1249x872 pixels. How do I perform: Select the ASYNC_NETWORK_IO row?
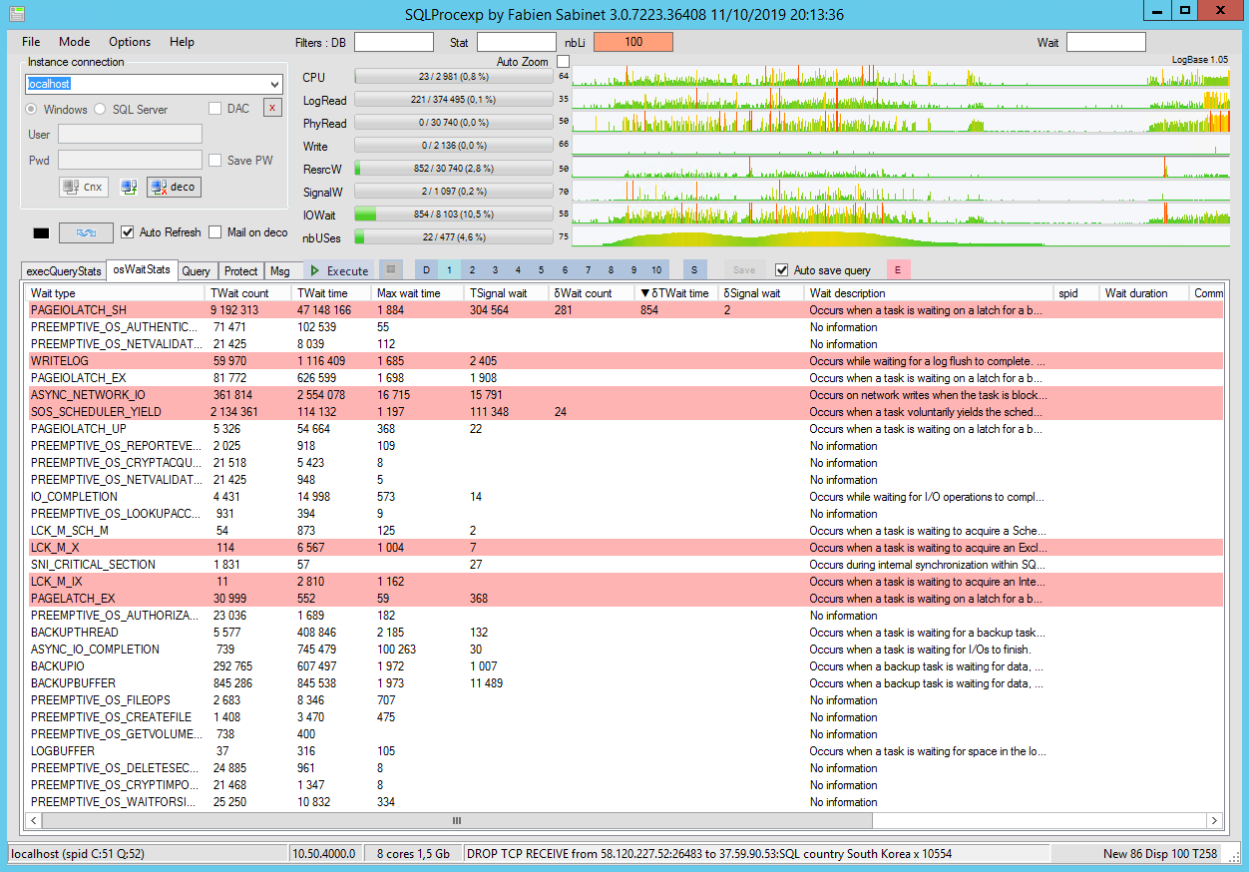[624, 395]
